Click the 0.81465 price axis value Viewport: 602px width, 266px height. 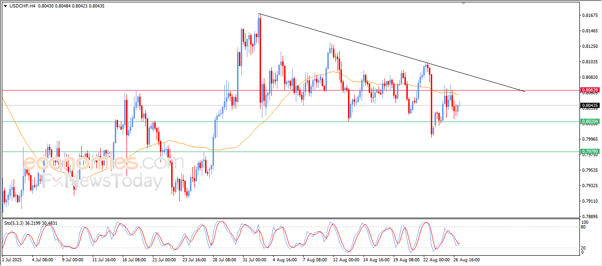590,31
